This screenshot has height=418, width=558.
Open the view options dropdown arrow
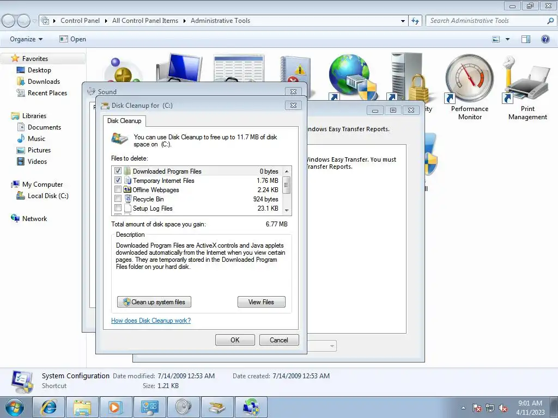point(507,39)
